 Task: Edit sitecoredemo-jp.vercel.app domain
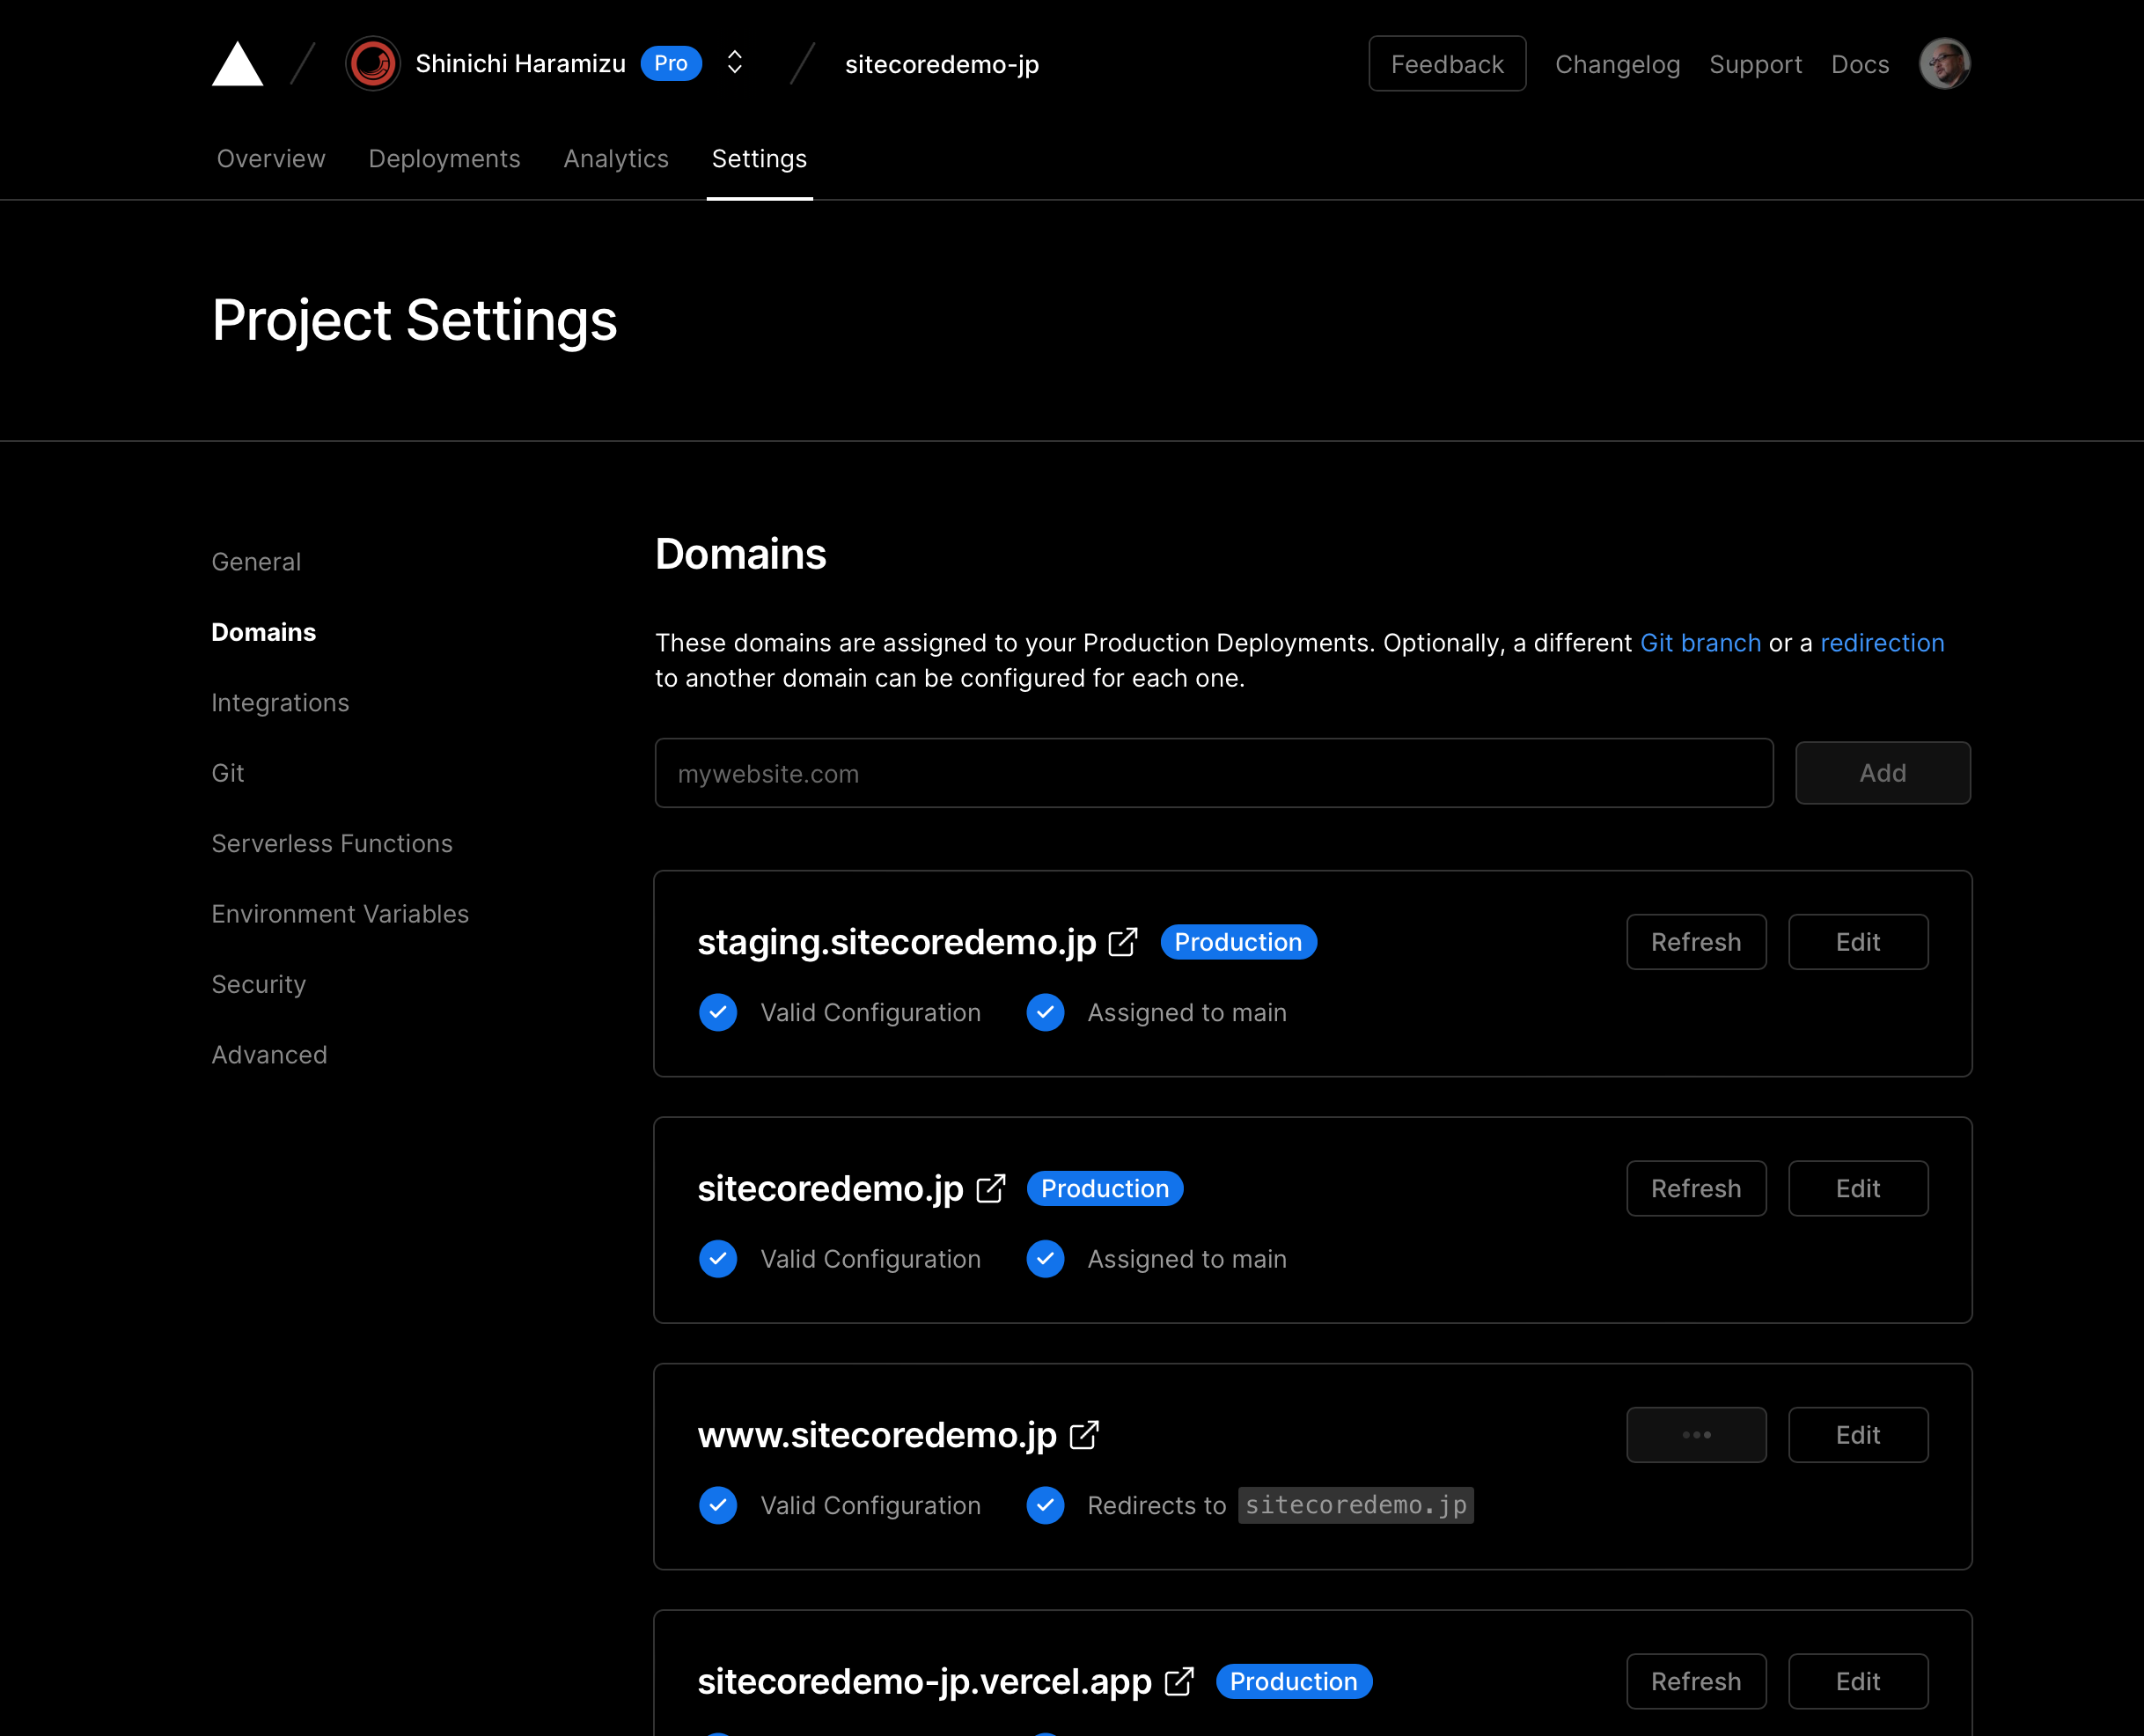pos(1857,1681)
